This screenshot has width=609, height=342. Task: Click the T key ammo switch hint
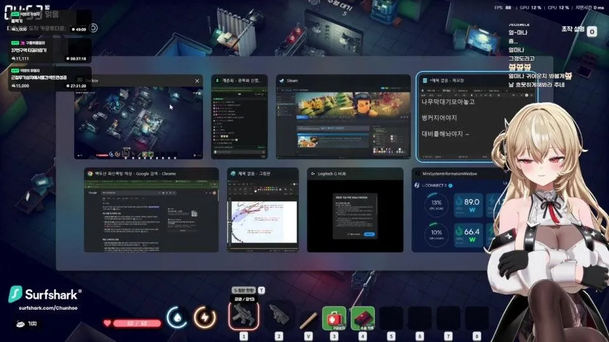click(x=261, y=290)
